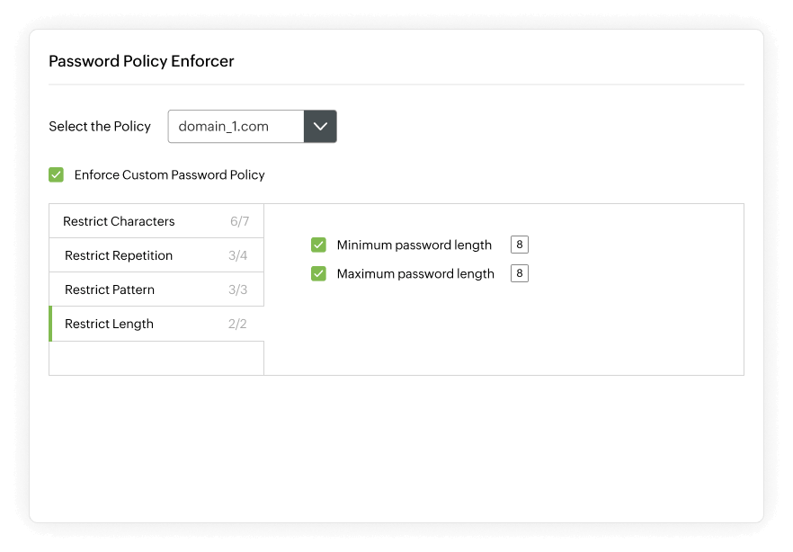Click the minimum length value field
The image size is (793, 552).
coord(520,244)
